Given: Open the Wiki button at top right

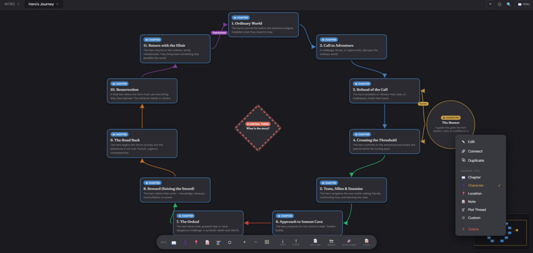Looking at the screenshot, I should point(524,4).
